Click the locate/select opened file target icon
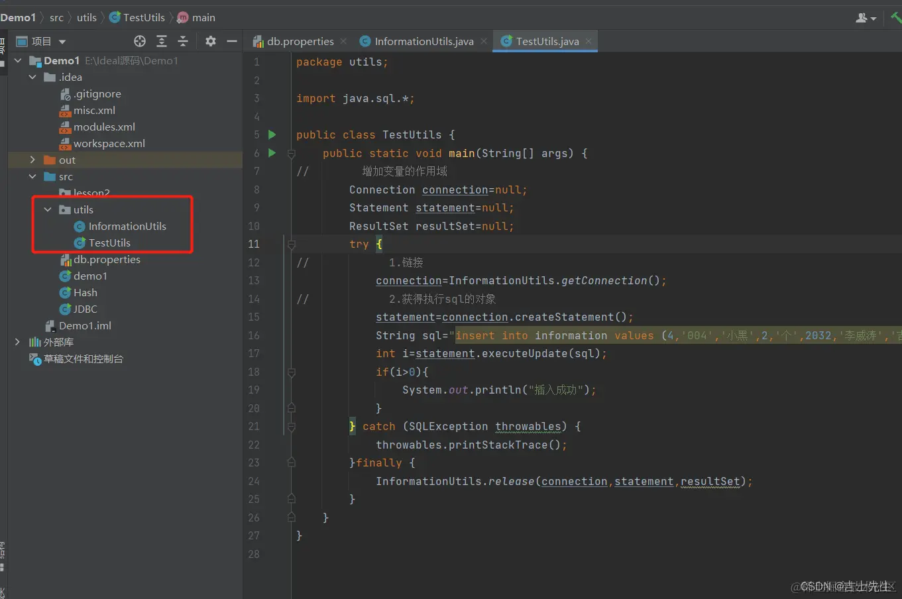902x599 pixels. coord(140,41)
